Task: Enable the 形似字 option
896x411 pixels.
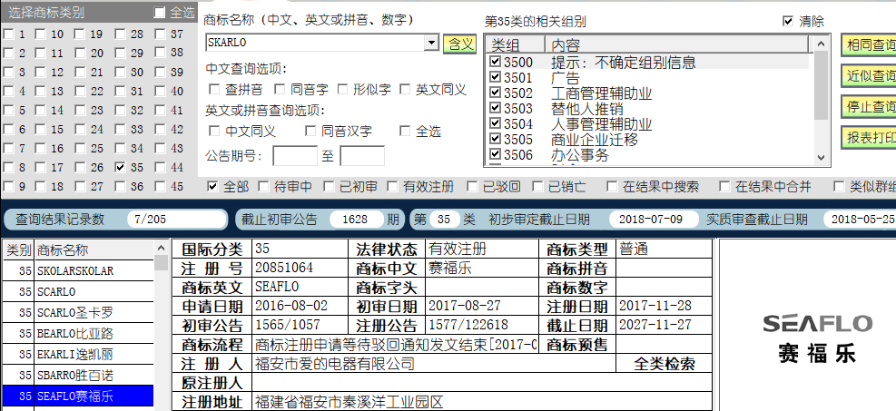Action: click(x=342, y=89)
